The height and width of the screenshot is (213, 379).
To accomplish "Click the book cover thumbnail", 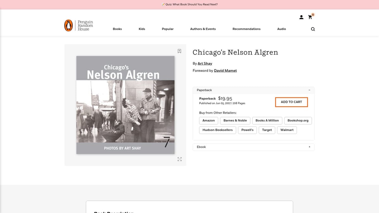I will tap(125, 105).
